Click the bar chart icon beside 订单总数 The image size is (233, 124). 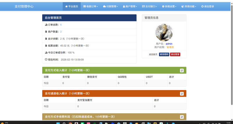(46, 25)
